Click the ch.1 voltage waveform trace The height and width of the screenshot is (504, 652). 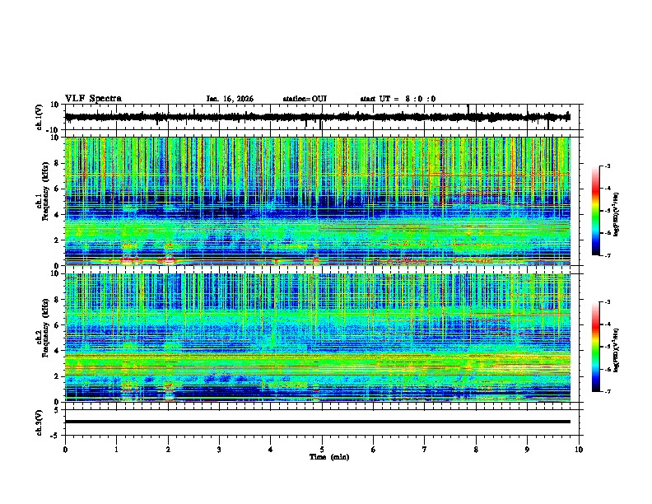317,117
